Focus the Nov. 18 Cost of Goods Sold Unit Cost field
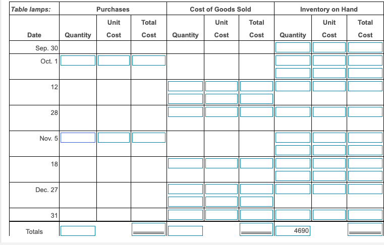This screenshot has width=384, height=245. (222, 163)
